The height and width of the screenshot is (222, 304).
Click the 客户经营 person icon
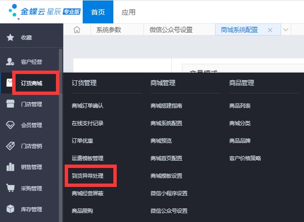pos(10,61)
